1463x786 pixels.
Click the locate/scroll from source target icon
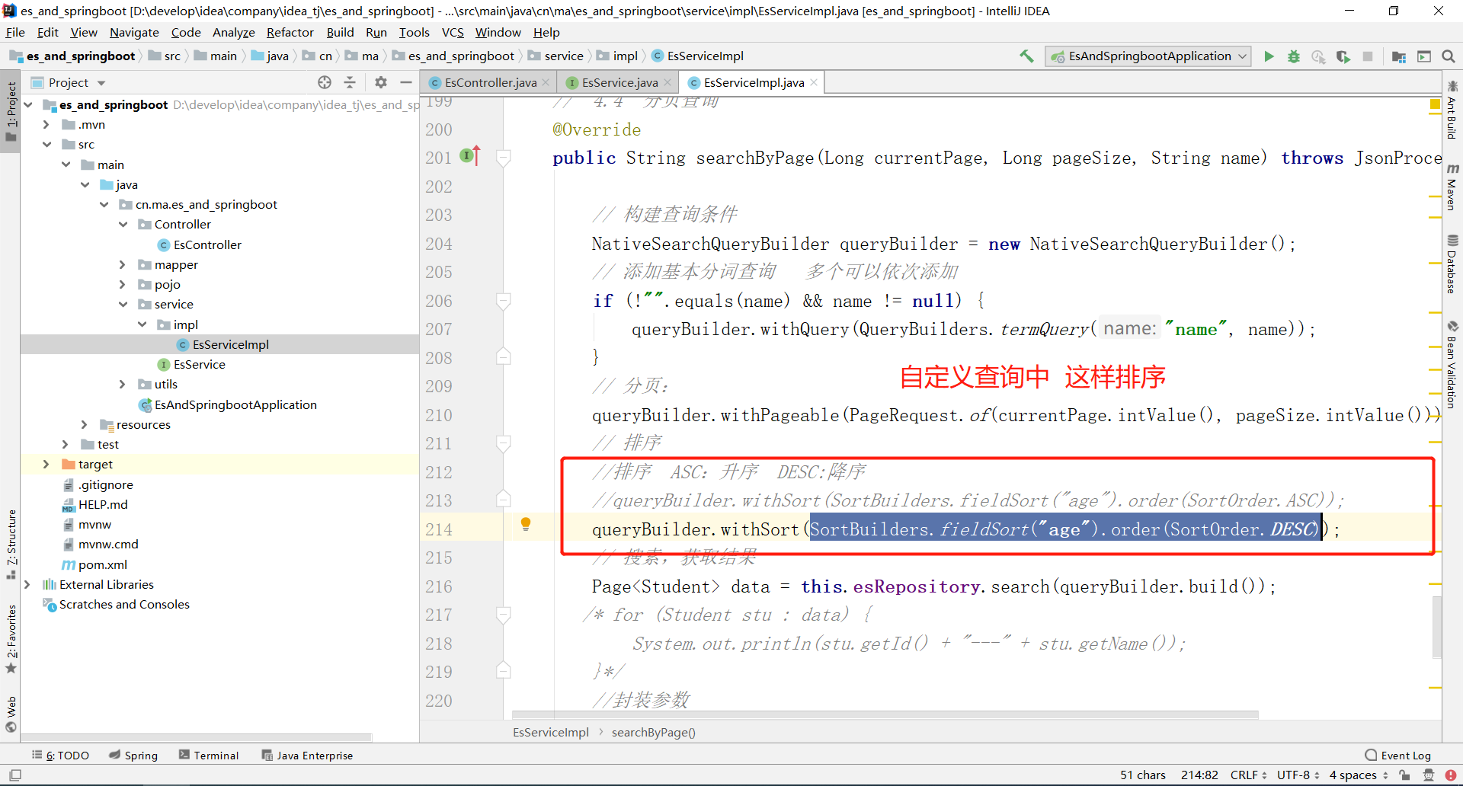(x=325, y=82)
